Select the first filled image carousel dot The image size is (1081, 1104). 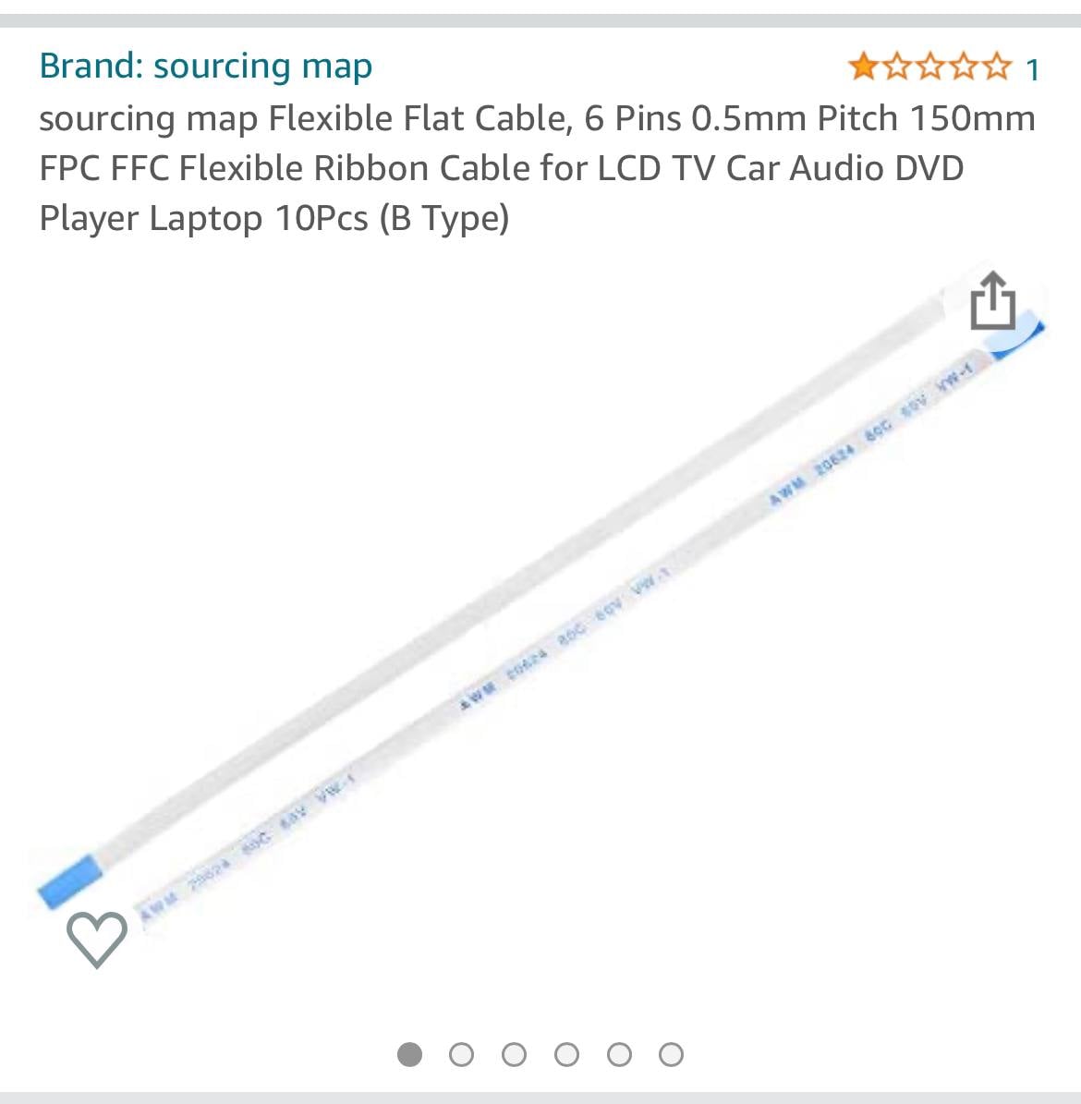click(x=410, y=1054)
